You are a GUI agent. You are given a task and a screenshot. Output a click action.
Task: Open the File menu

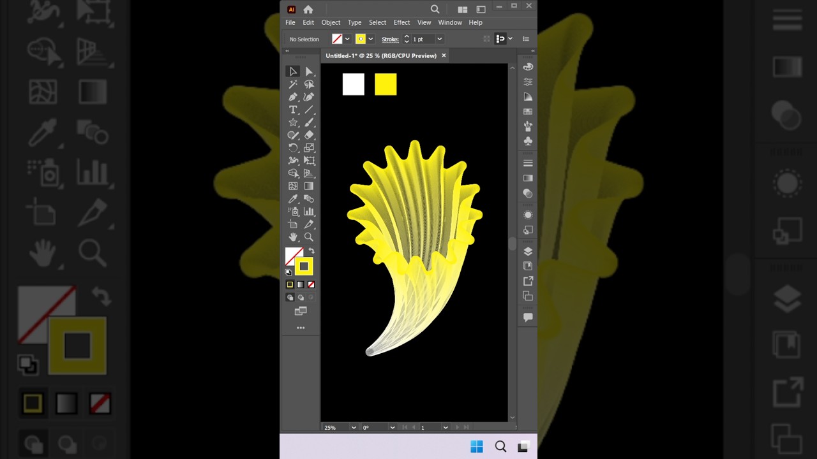(290, 22)
